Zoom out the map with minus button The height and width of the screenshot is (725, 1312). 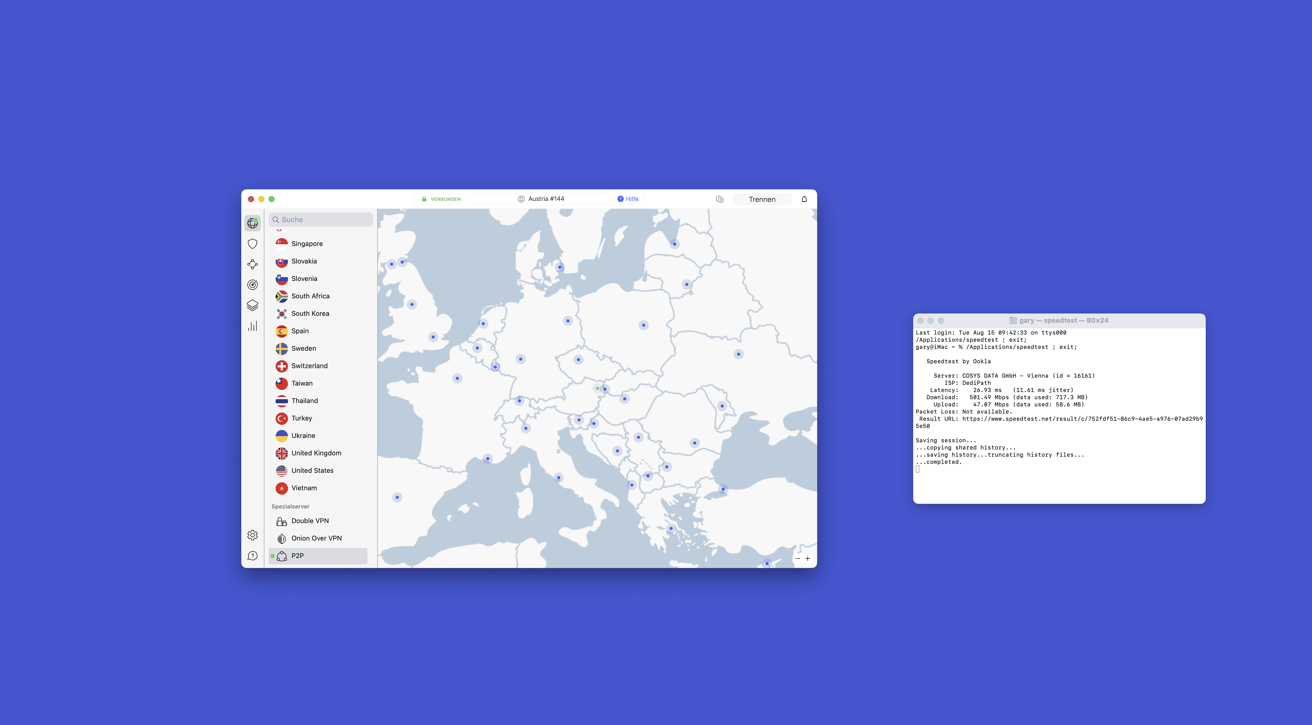coord(798,559)
